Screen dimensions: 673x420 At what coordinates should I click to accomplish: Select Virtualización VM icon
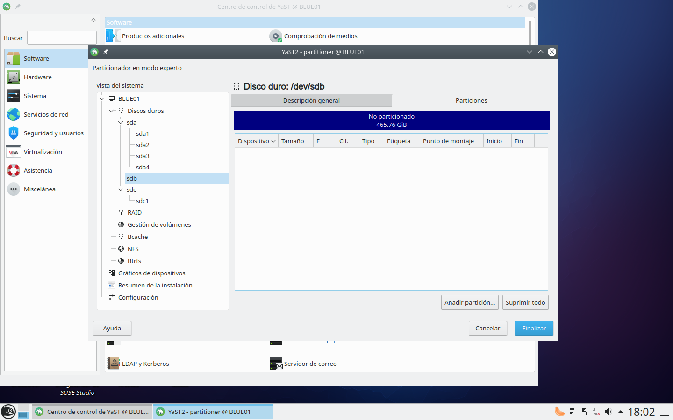pyautogui.click(x=14, y=152)
